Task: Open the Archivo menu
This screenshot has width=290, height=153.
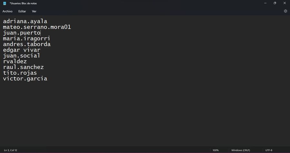Action: coord(7,11)
